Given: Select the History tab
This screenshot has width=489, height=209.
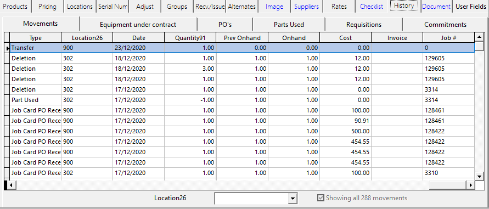Looking at the screenshot, I should (404, 5).
